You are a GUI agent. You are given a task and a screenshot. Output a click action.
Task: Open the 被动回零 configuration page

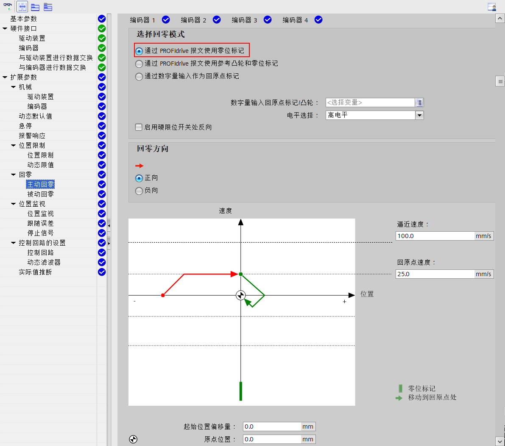point(40,194)
